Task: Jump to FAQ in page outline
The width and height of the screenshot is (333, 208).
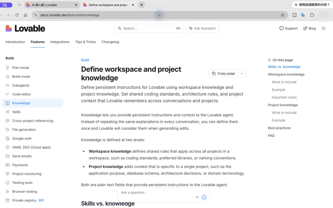Action: pyautogui.click(x=271, y=136)
